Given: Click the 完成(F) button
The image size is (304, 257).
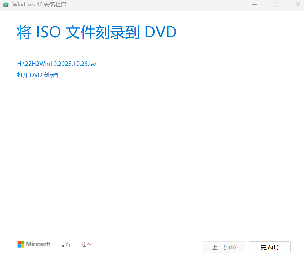Looking at the screenshot, I should coord(270,247).
